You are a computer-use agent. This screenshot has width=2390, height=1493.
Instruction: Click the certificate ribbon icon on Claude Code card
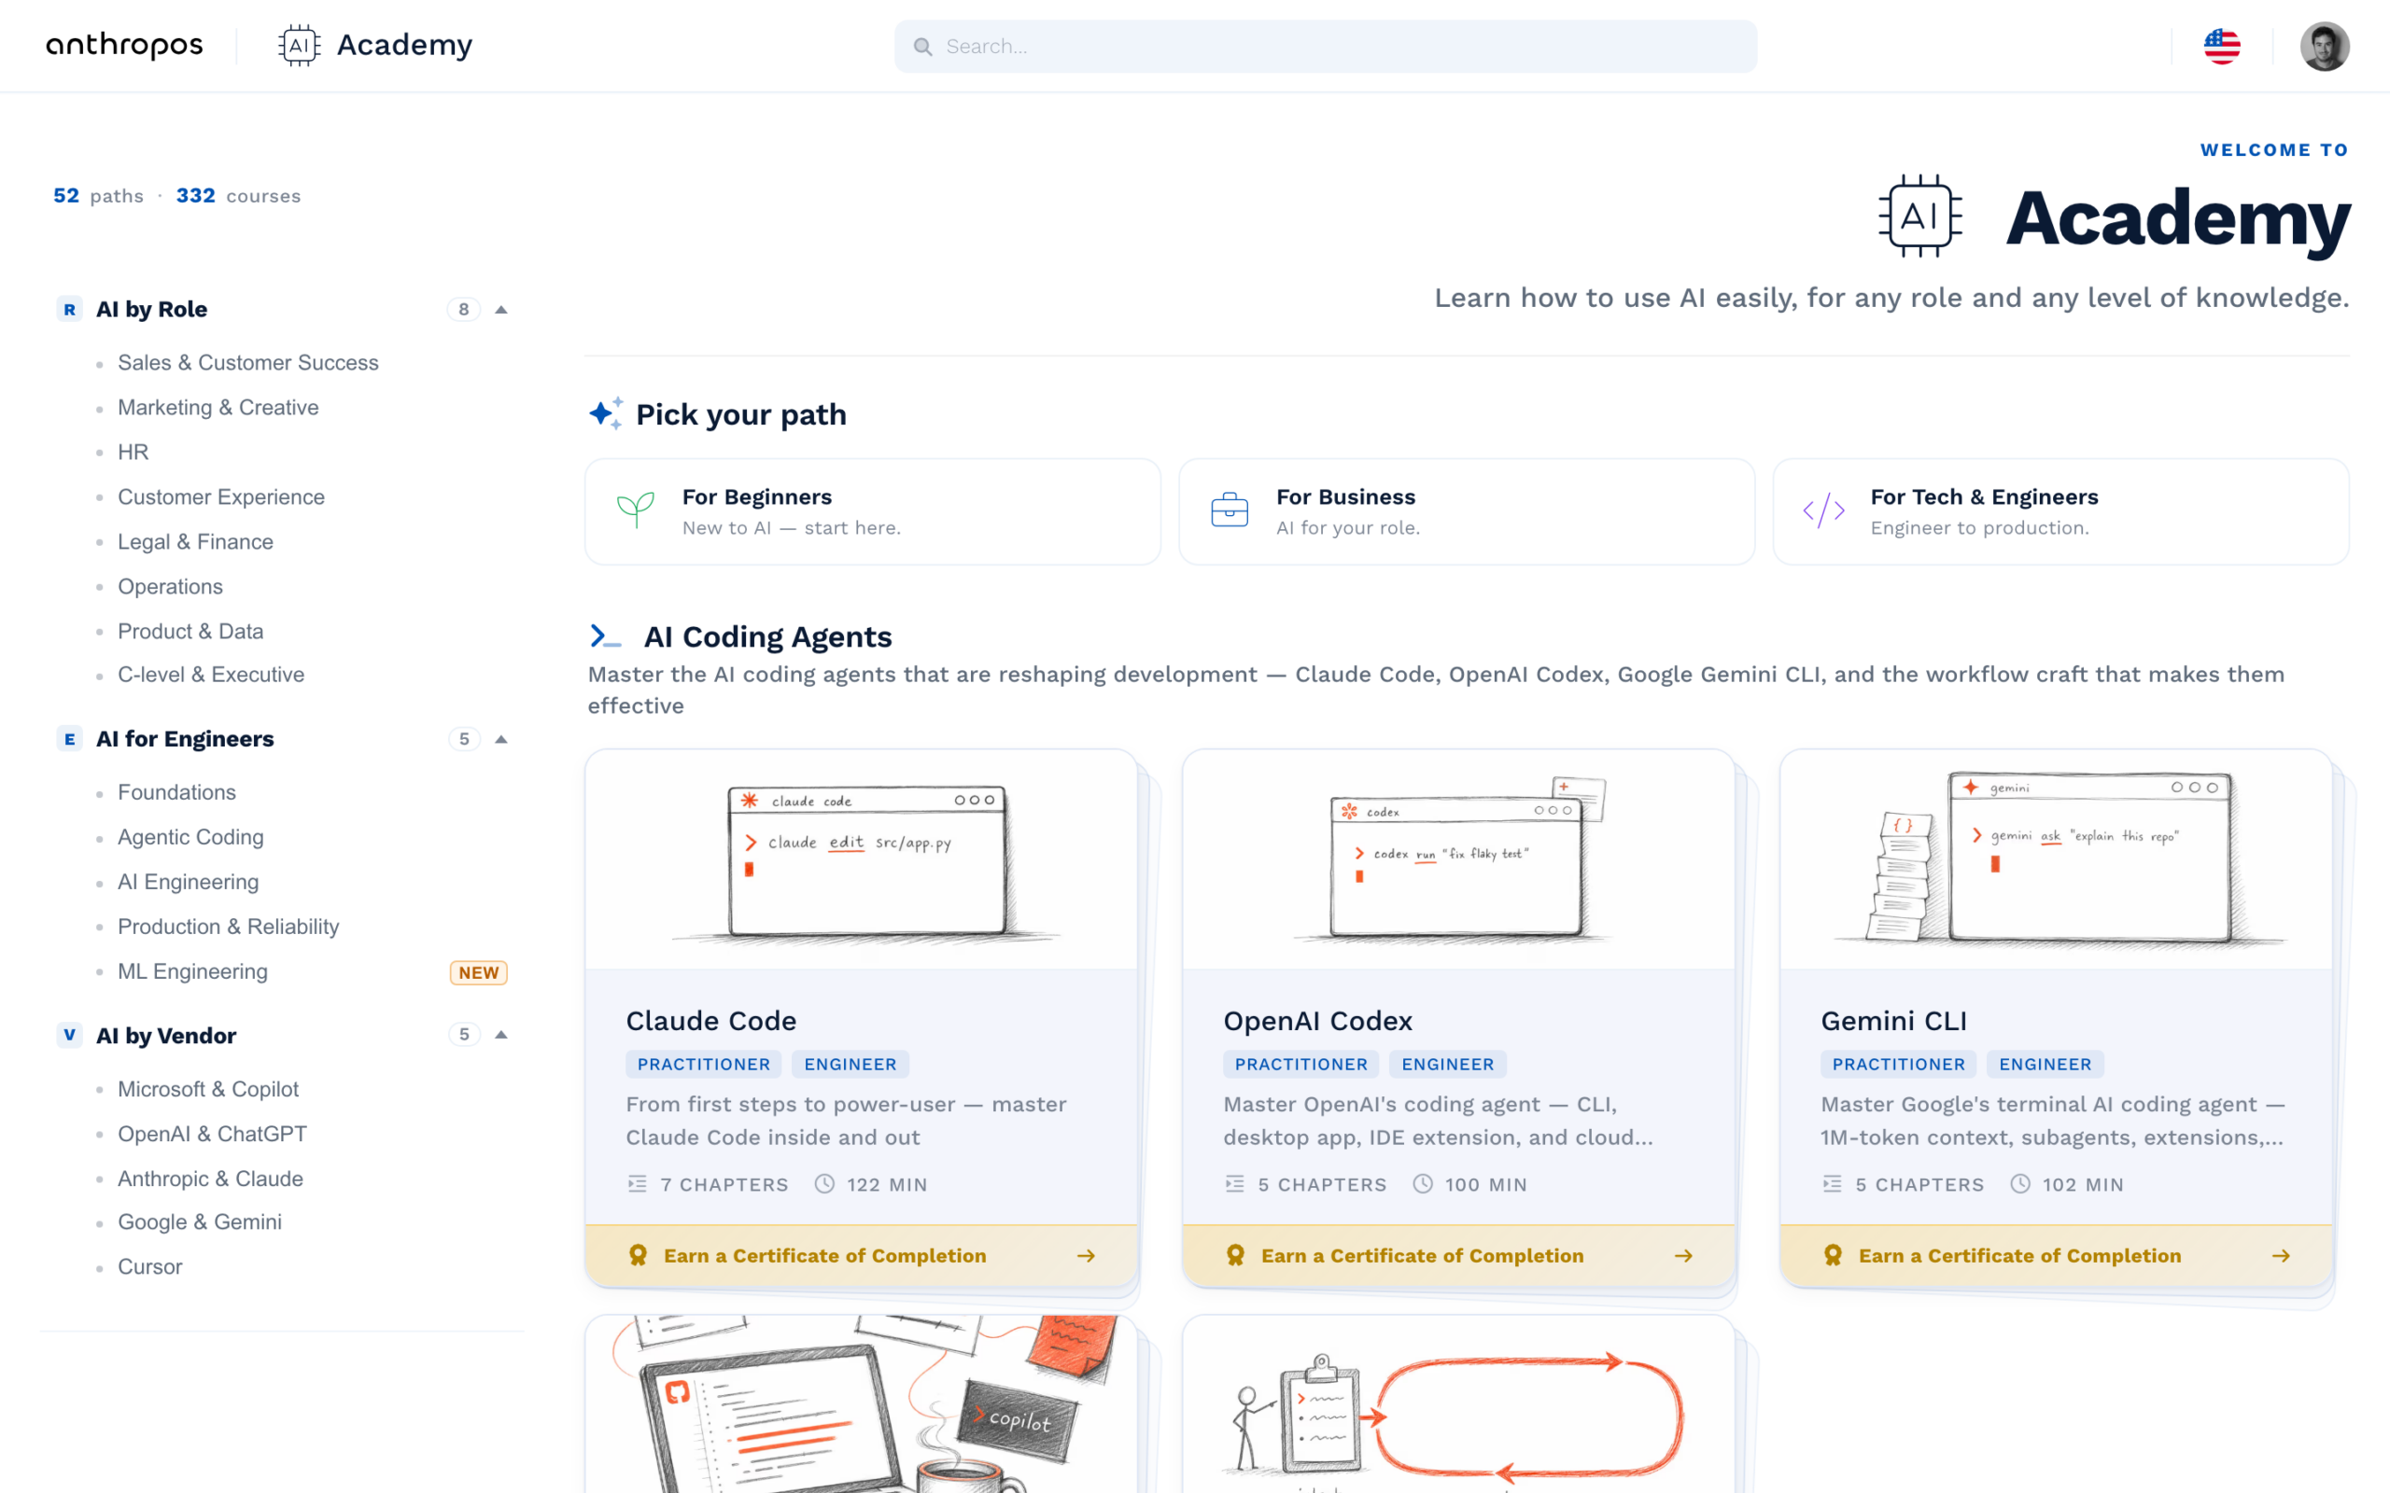click(638, 1255)
